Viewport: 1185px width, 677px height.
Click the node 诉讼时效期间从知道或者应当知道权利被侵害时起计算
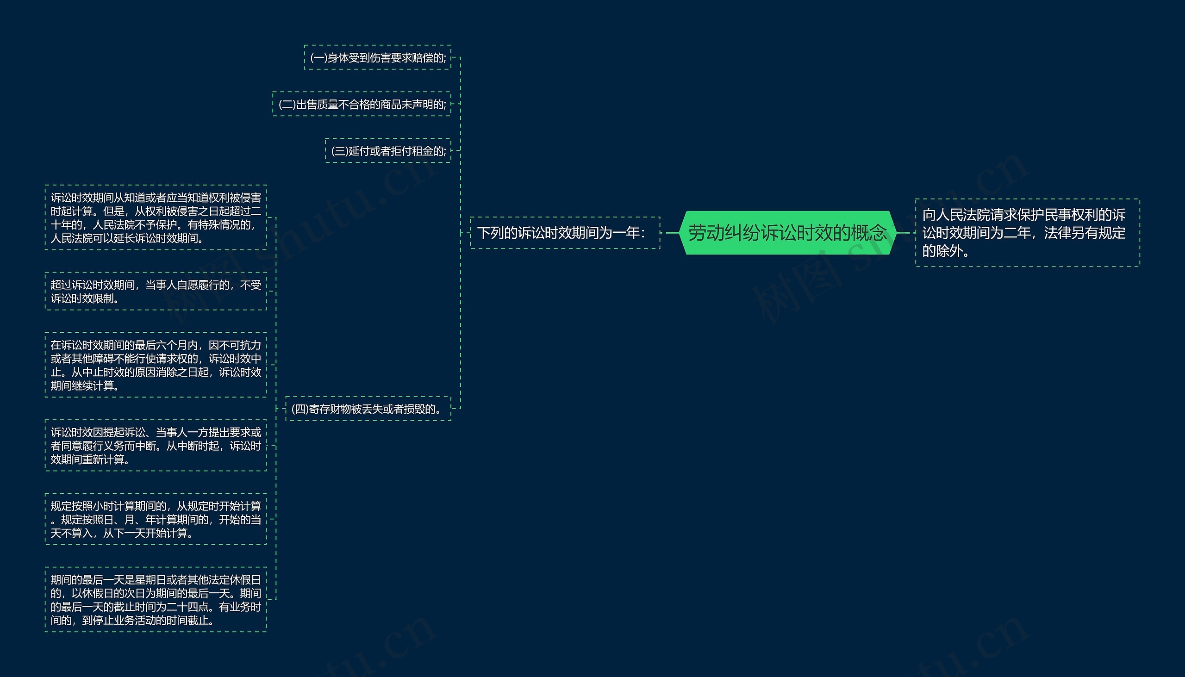[156, 217]
